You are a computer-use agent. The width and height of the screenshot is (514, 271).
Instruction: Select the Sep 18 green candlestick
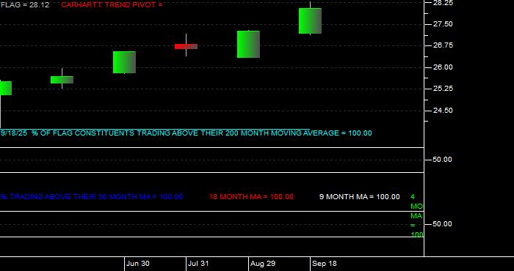310,21
